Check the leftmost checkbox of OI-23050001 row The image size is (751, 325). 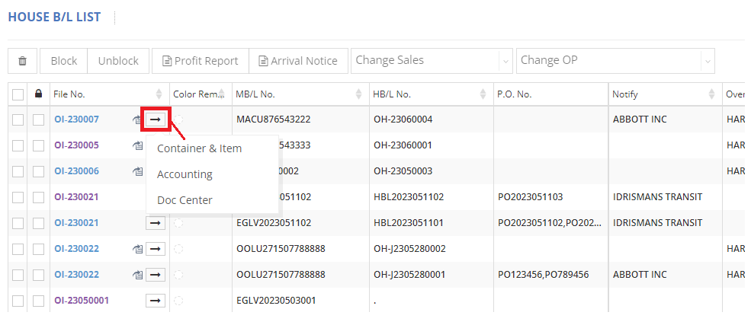tap(18, 301)
